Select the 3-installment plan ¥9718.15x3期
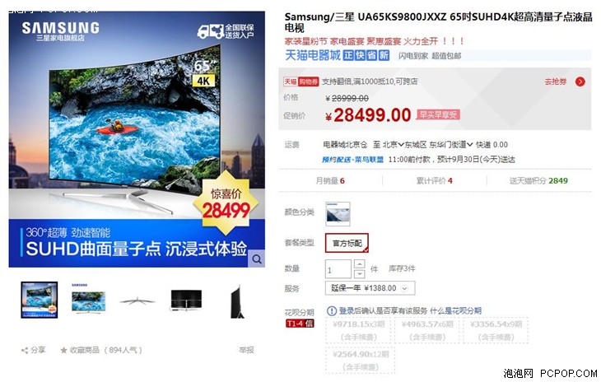This screenshot has width=601, height=382. (358, 330)
